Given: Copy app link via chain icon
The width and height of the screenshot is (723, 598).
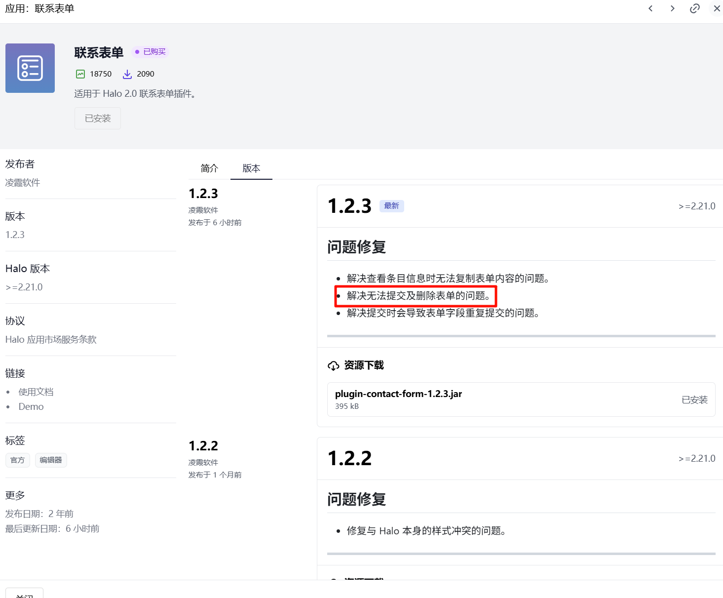Looking at the screenshot, I should (694, 8).
